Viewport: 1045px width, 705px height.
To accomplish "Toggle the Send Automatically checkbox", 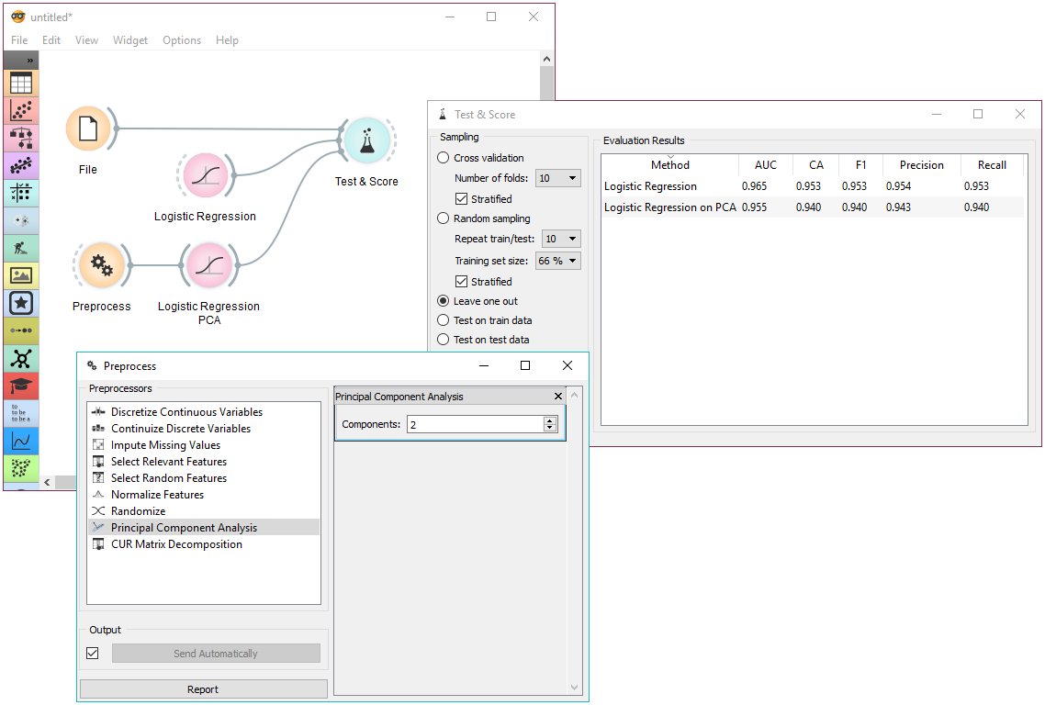I will [93, 653].
